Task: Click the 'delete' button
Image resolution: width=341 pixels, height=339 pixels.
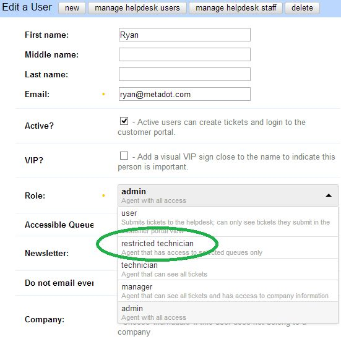Action: tap(302, 8)
